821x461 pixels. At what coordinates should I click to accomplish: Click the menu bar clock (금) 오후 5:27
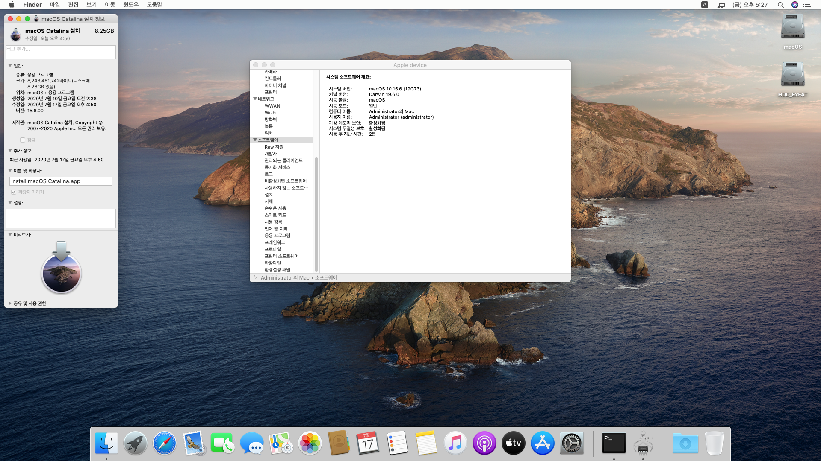[x=750, y=5]
